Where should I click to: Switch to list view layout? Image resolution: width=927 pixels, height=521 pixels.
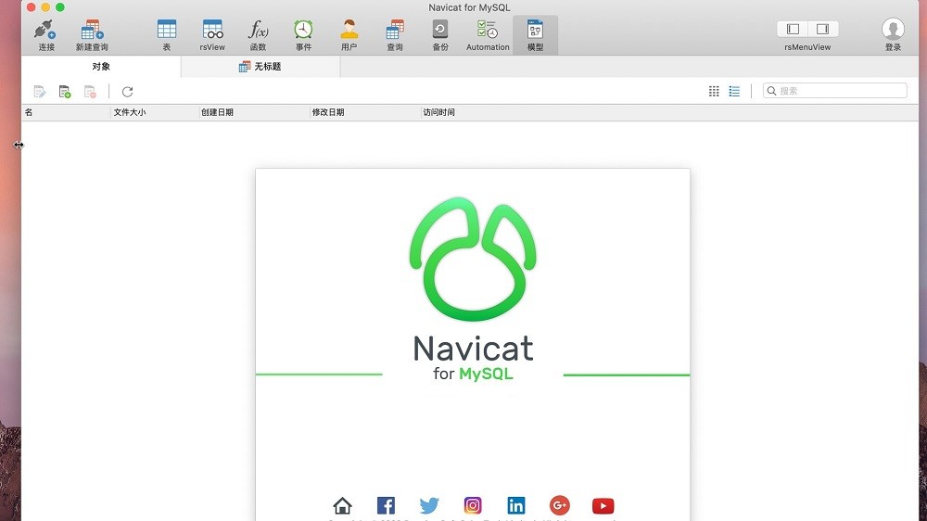pyautogui.click(x=734, y=91)
